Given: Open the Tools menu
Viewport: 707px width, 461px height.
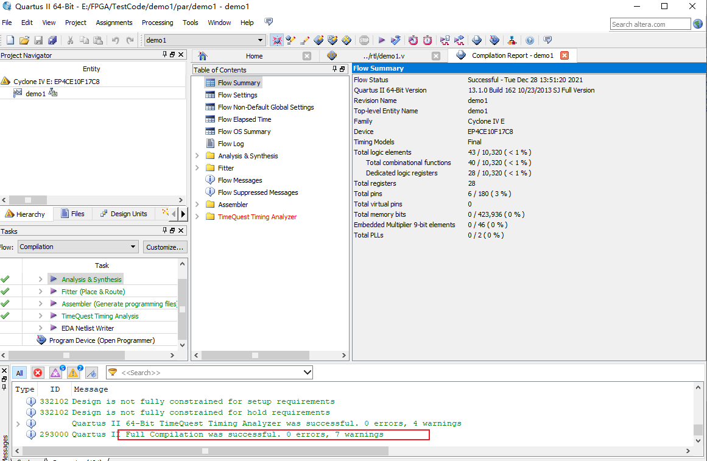Looking at the screenshot, I should [190, 23].
